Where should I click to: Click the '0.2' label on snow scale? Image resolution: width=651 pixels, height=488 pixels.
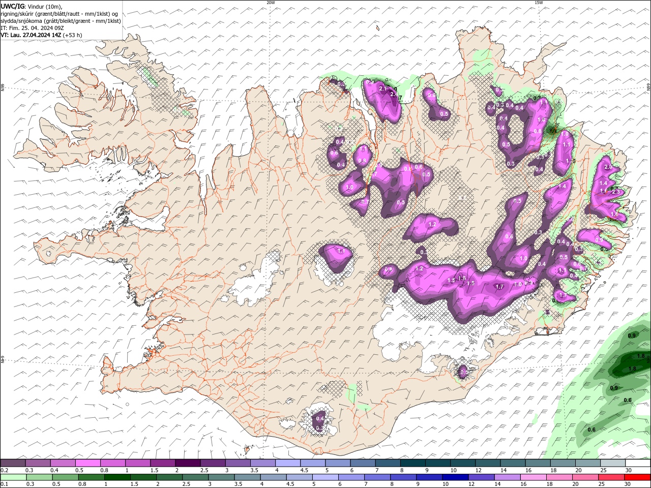(x=5, y=470)
